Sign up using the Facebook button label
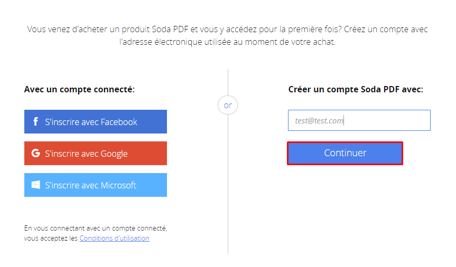 click(91, 122)
